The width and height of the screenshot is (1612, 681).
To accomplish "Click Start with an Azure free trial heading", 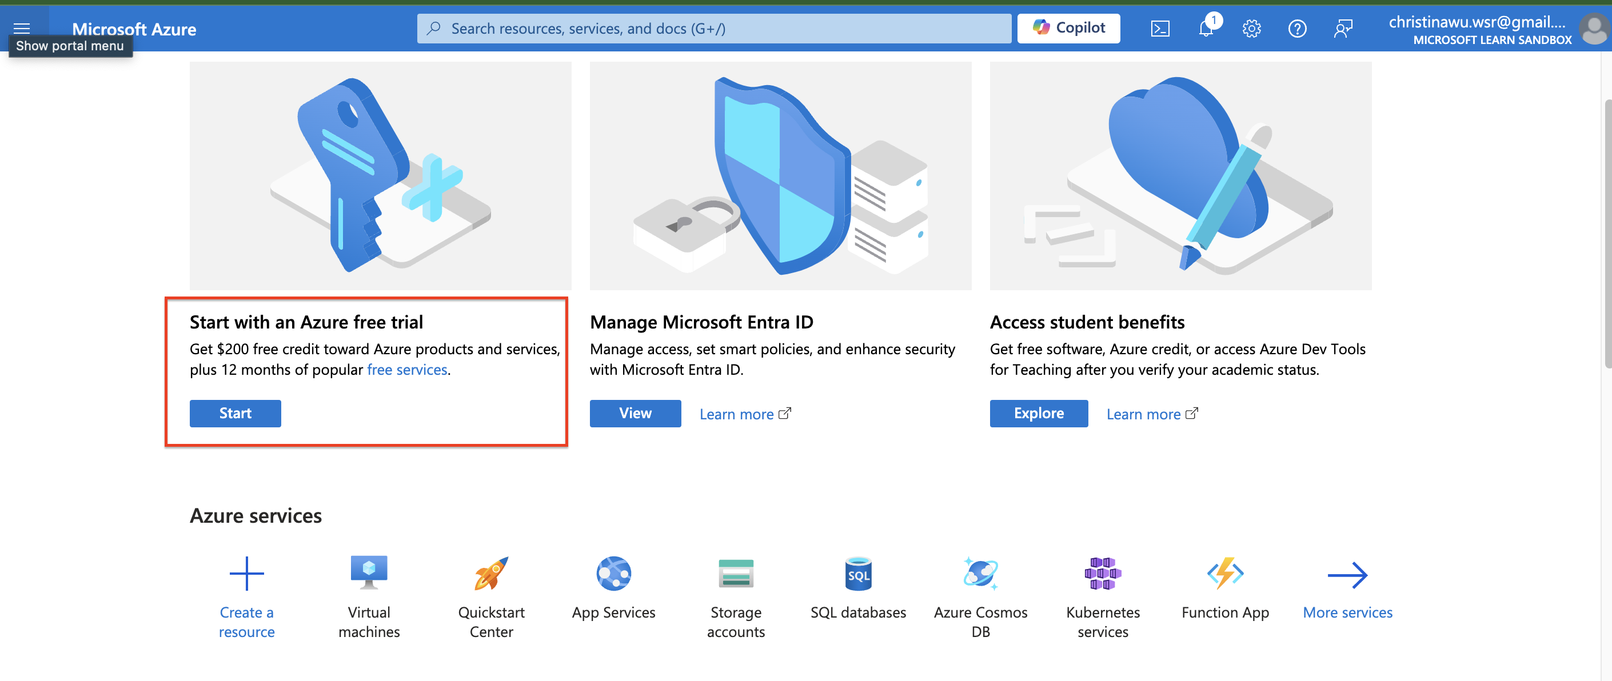I will tap(306, 322).
